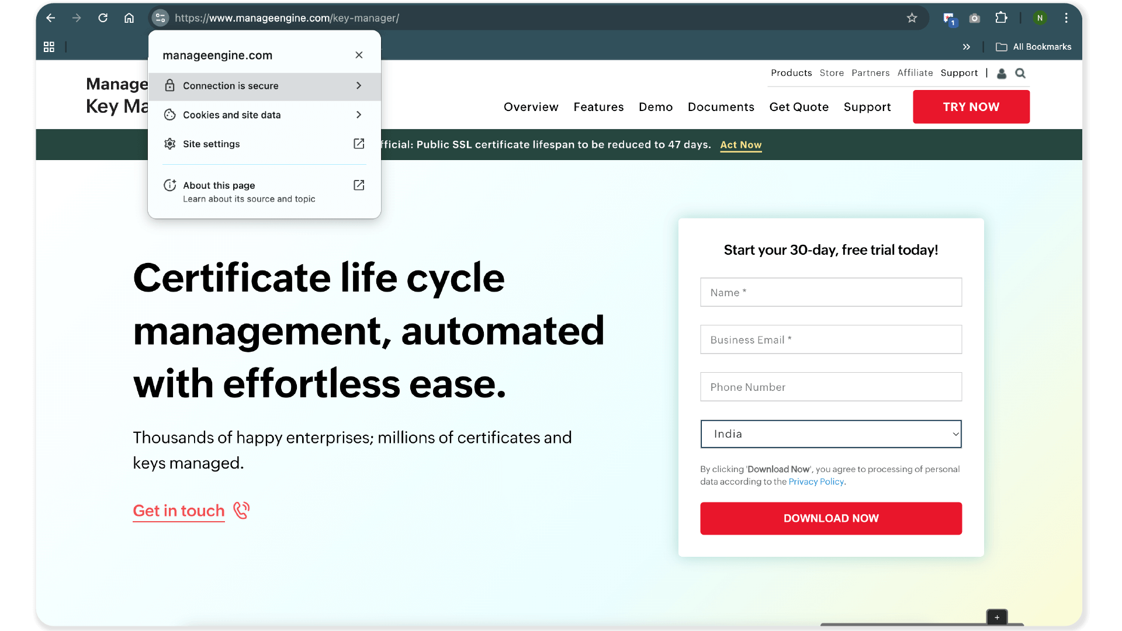Close the manageengine.com site info popup
Screen dimensions: 1122x631
(x=359, y=55)
